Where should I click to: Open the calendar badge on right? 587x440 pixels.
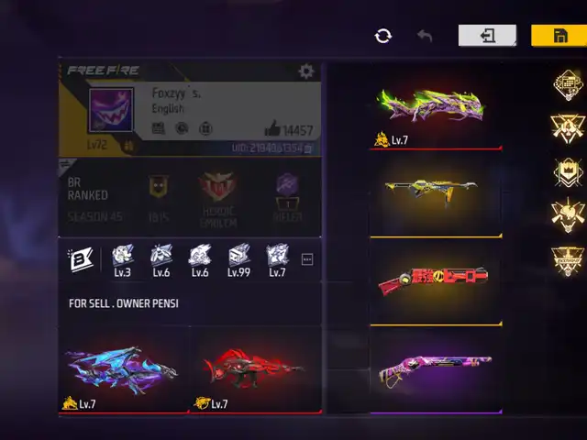568,84
